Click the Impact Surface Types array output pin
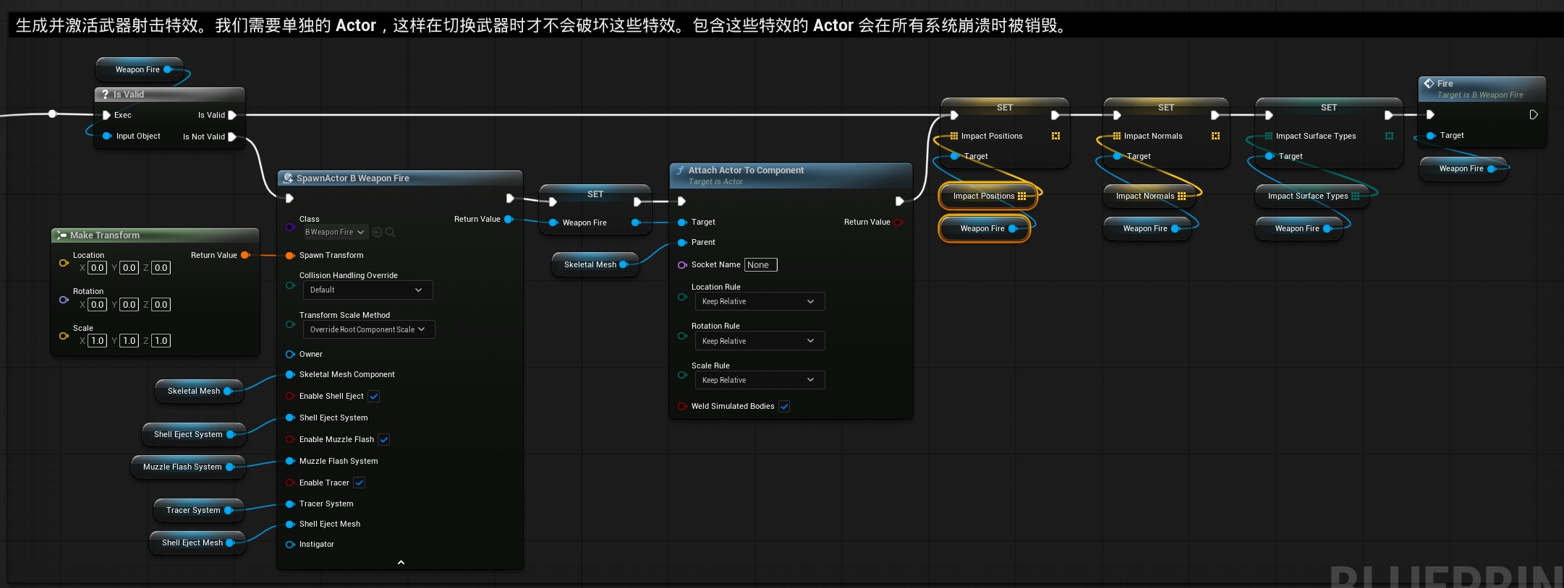Viewport: 1564px width, 588px height. [1389, 136]
